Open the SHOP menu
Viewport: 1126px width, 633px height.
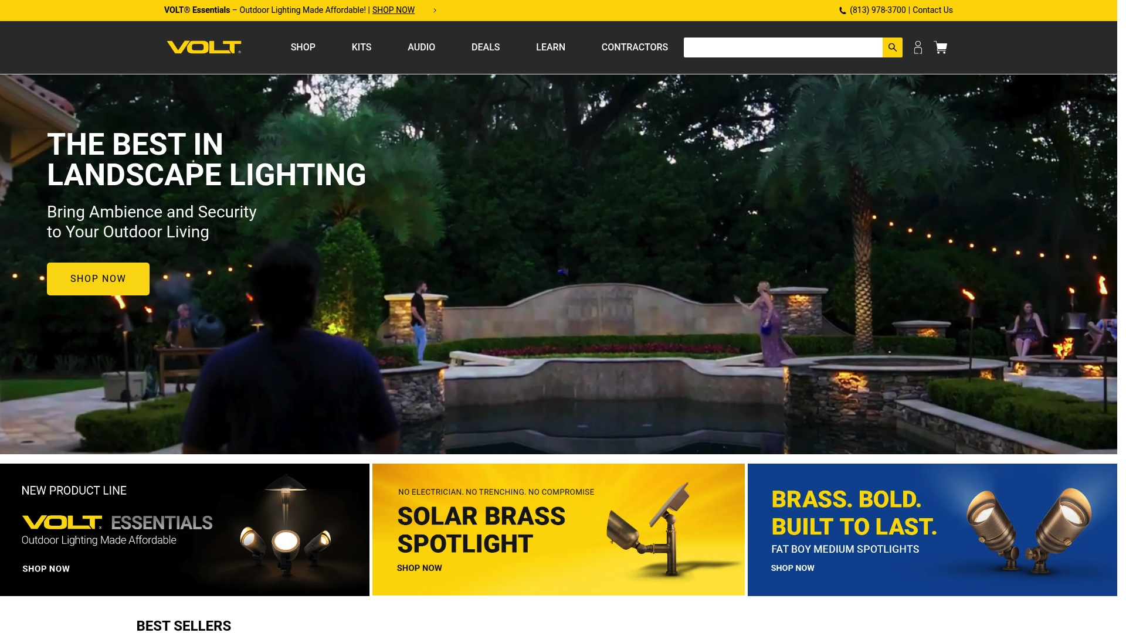pyautogui.click(x=303, y=47)
